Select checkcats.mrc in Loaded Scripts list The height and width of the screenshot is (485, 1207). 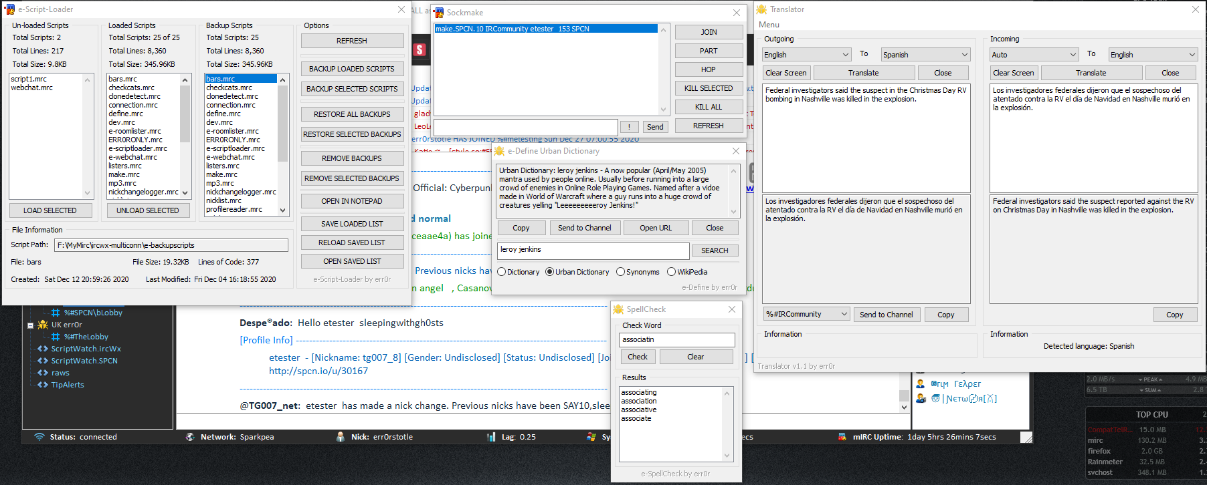point(131,88)
